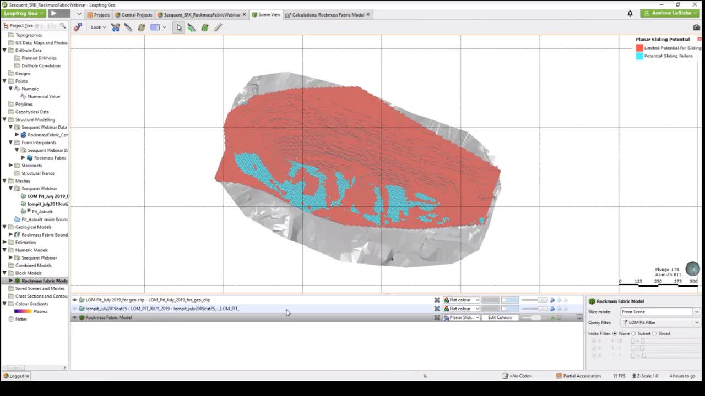Toggle the Z index filter checkbox

pyautogui.click(x=594, y=355)
